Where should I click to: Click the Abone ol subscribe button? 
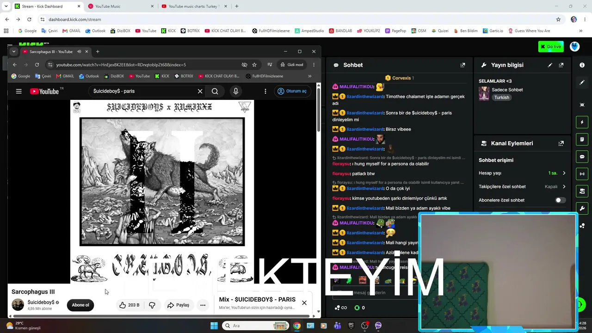pos(80,305)
